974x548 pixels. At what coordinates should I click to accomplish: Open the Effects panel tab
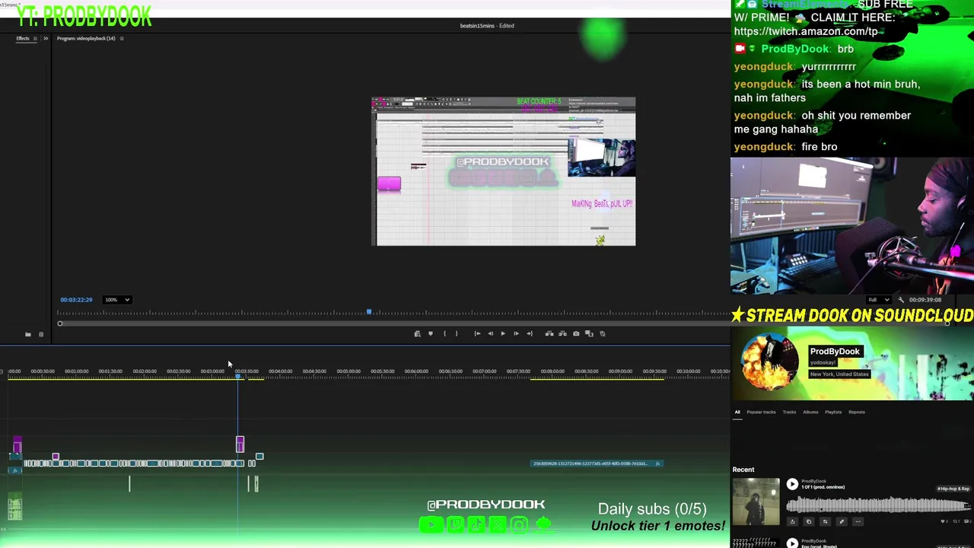click(23, 38)
